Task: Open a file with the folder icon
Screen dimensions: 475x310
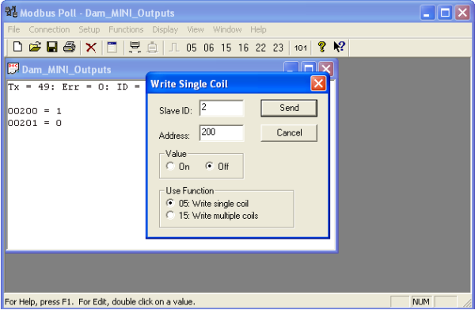Action: tap(35, 48)
